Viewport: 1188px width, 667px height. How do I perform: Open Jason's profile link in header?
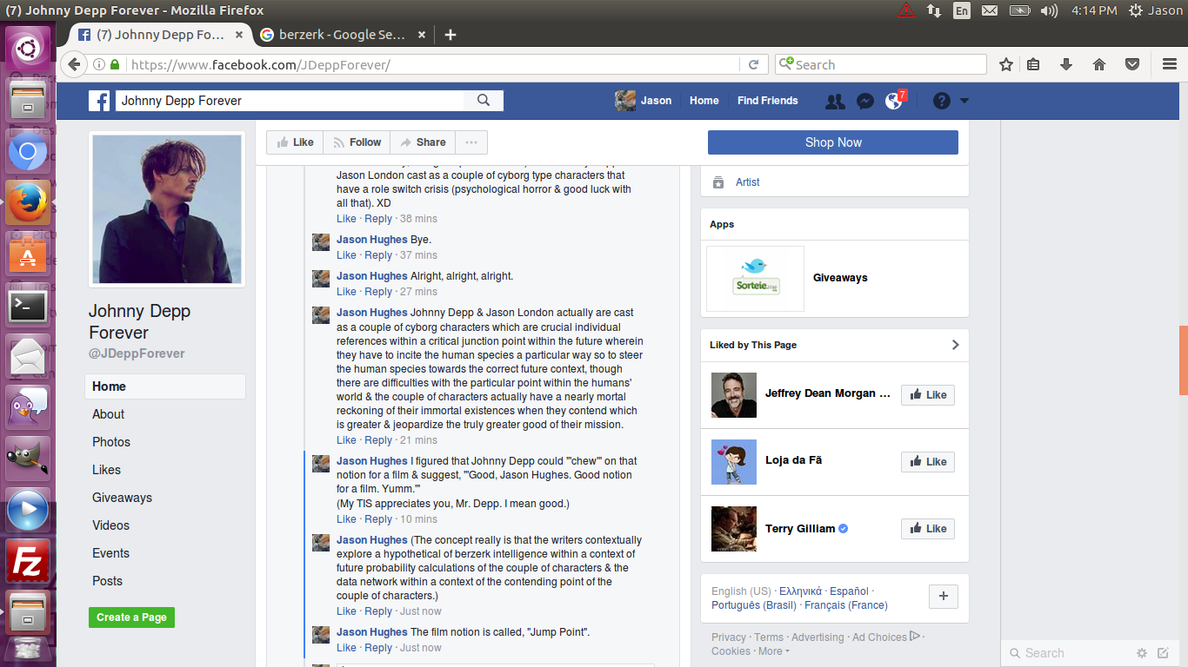[644, 101]
